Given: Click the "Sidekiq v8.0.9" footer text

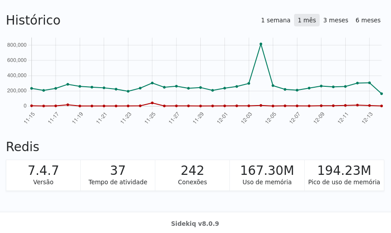Looking at the screenshot, I should click(195, 224).
